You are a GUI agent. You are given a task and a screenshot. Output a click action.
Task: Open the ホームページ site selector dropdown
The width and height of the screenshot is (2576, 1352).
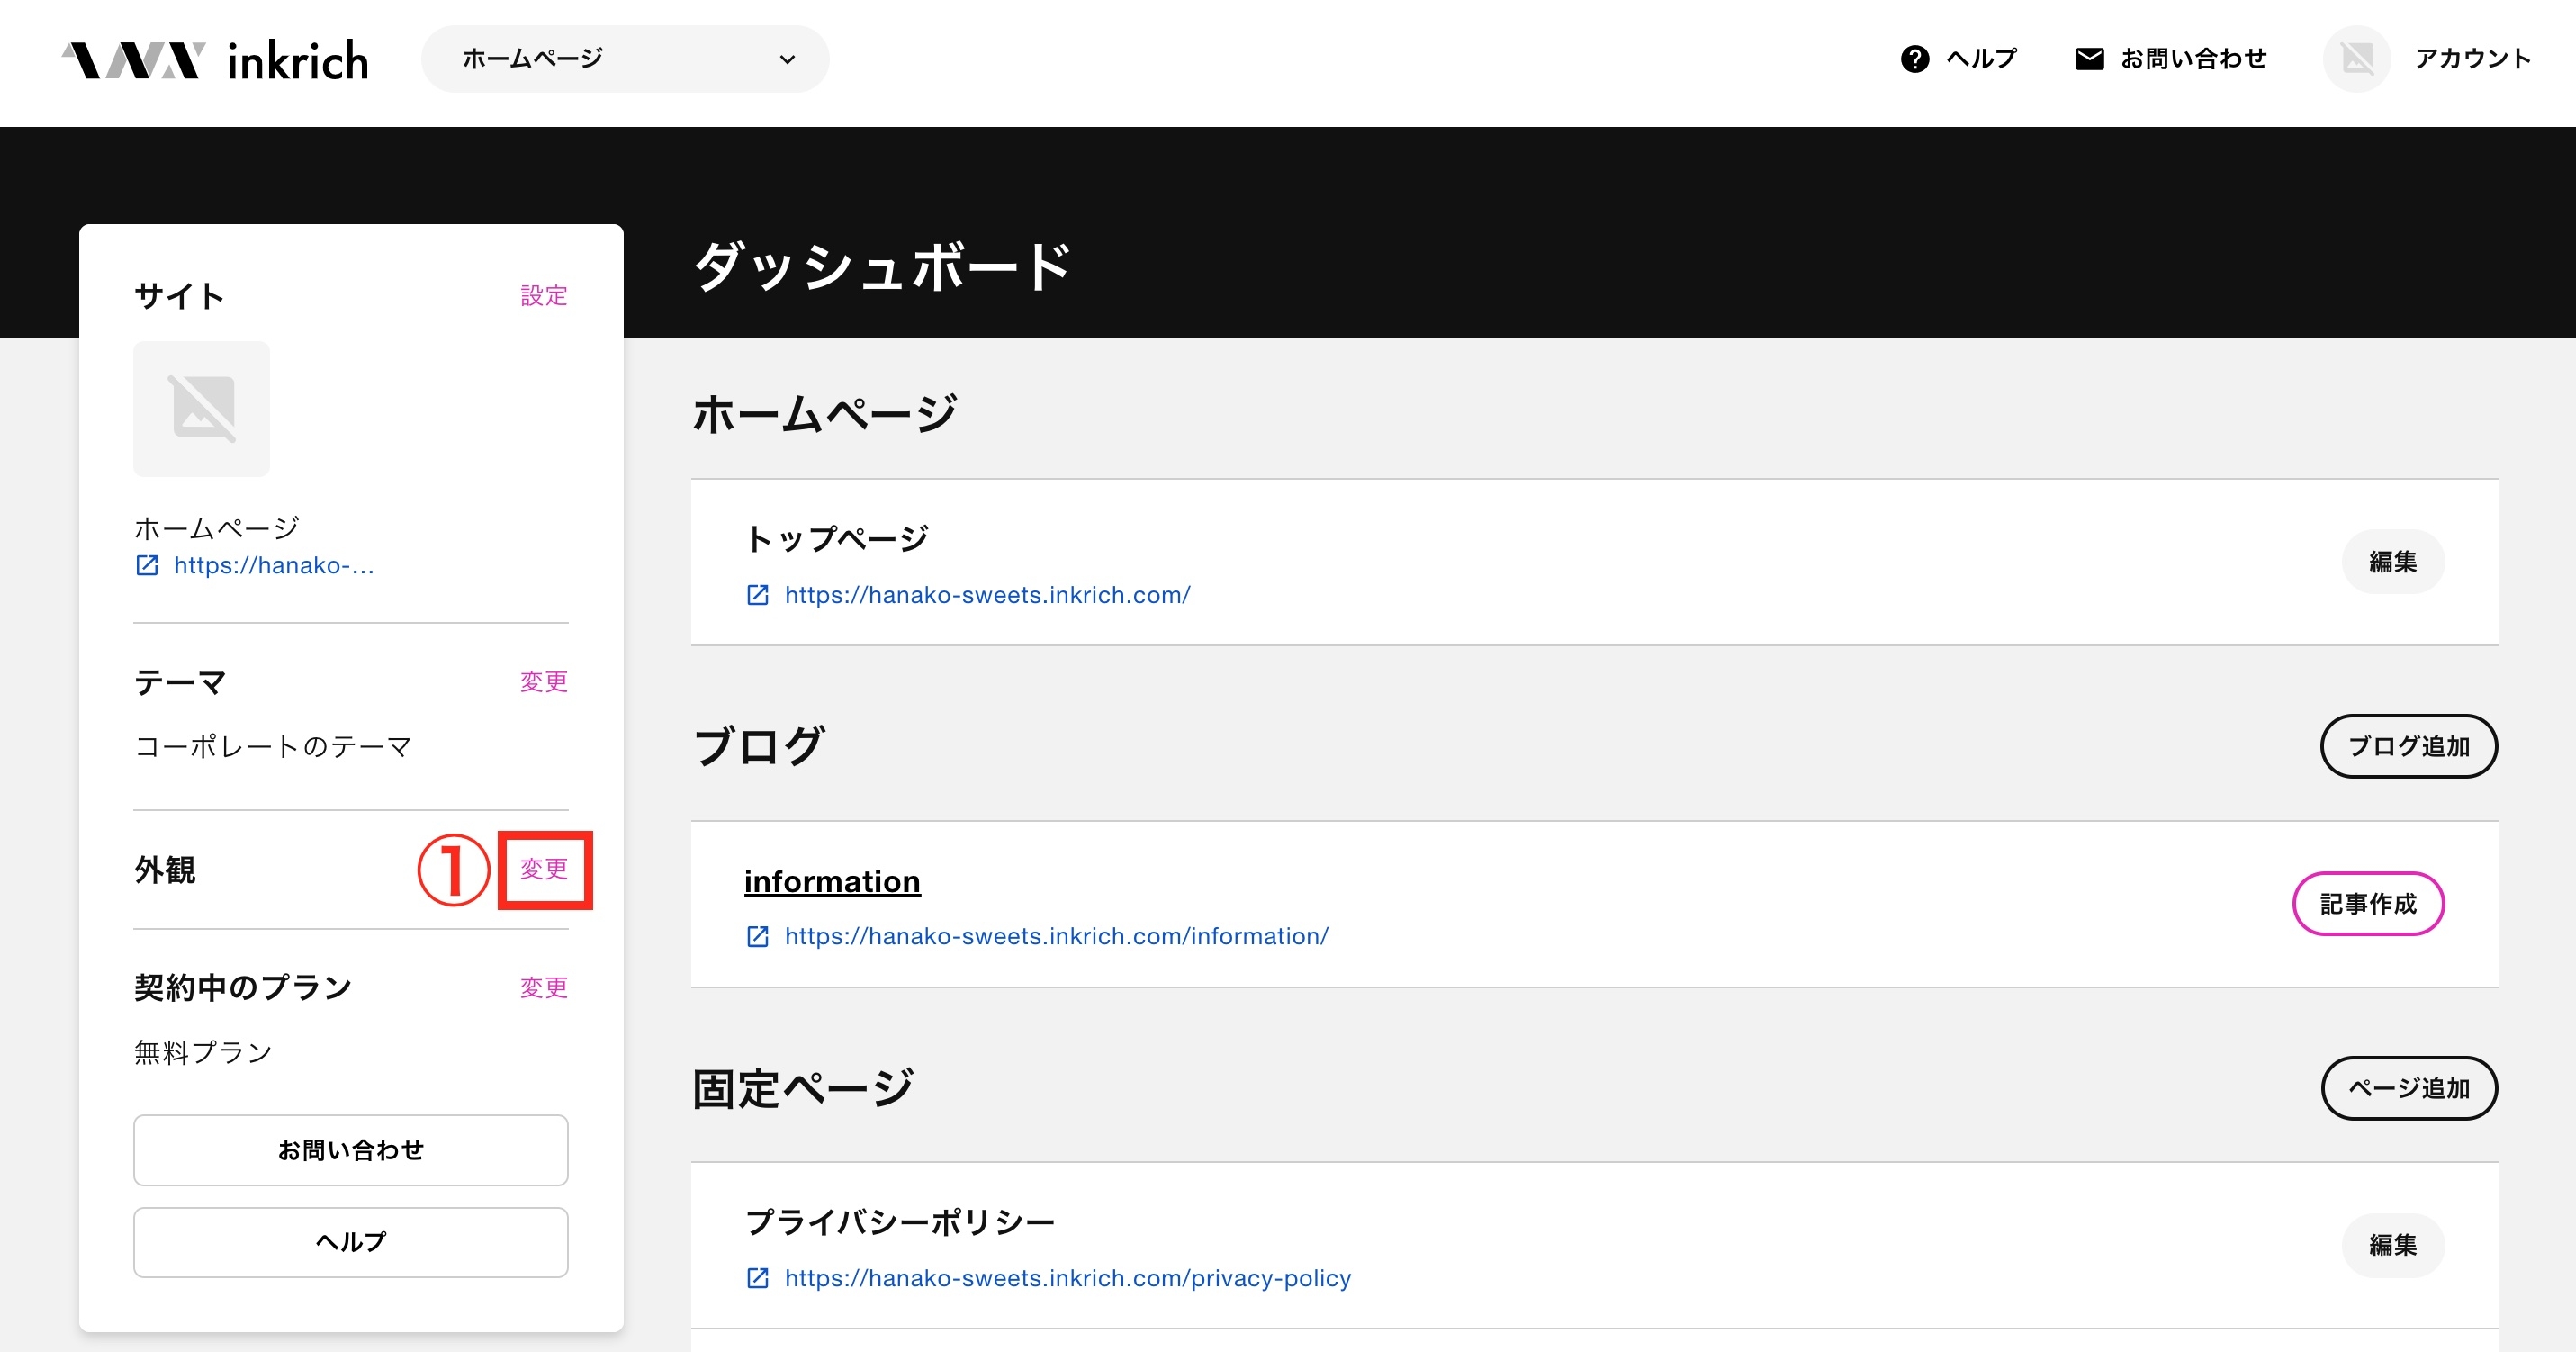[625, 59]
